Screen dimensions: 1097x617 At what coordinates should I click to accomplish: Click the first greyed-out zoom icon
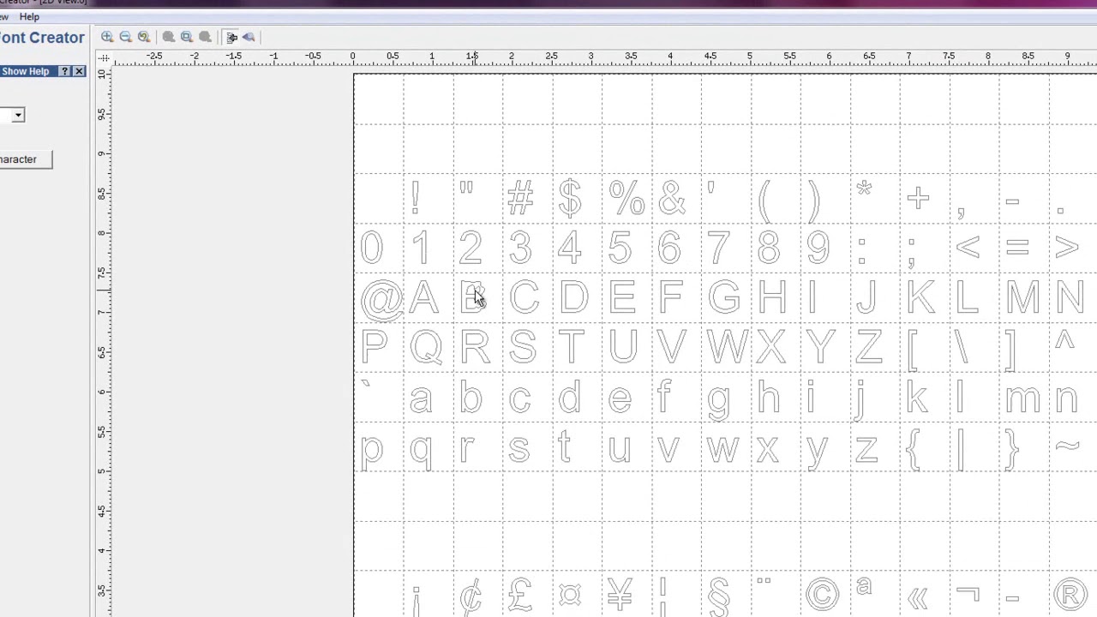click(x=169, y=37)
